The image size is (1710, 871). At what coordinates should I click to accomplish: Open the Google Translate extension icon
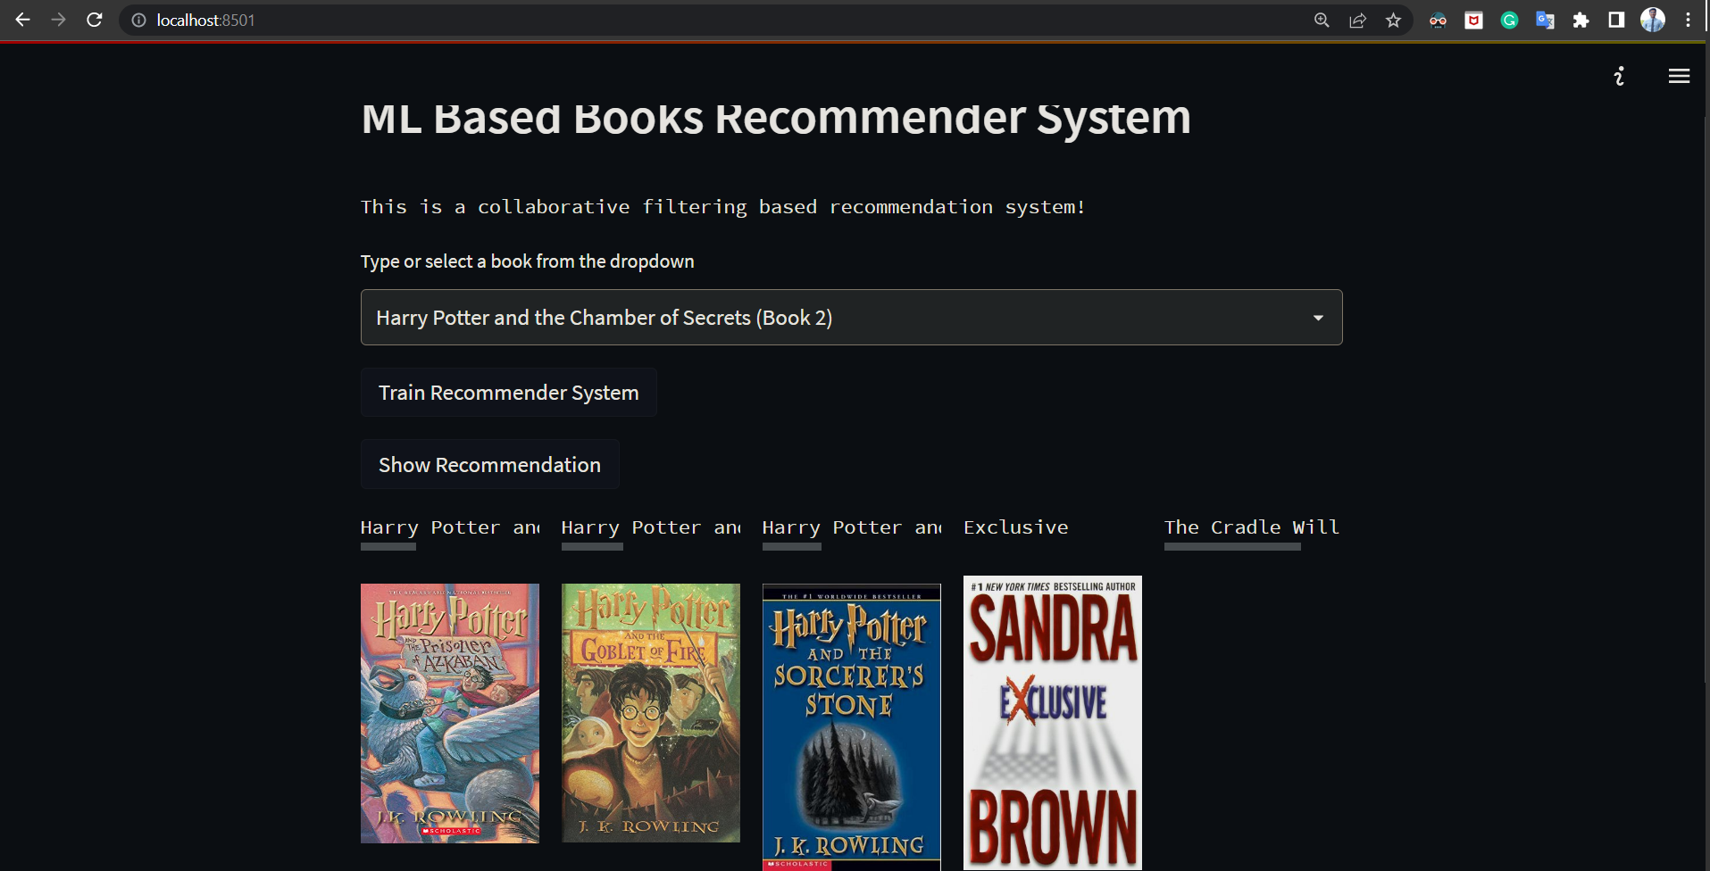[x=1545, y=20]
